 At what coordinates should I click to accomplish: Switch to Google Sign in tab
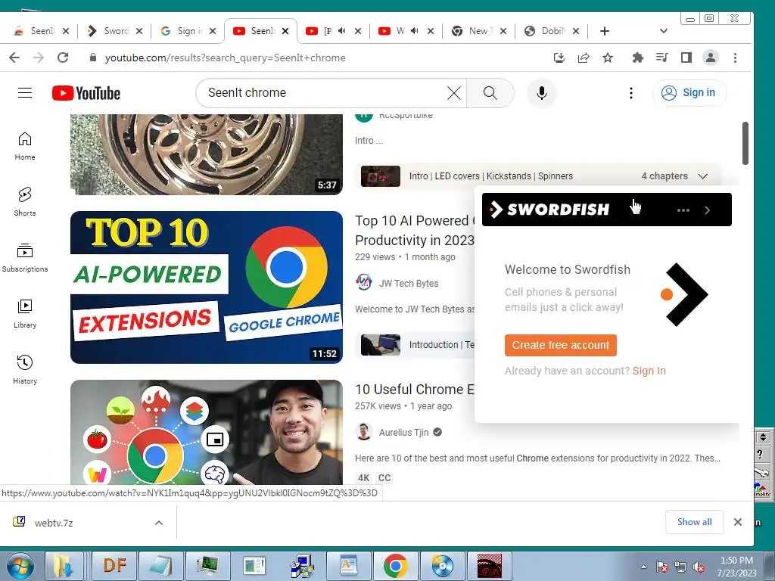[x=188, y=31]
